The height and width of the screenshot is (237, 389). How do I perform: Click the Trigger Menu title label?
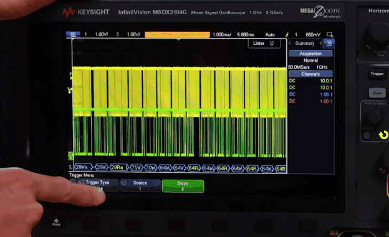(x=82, y=175)
